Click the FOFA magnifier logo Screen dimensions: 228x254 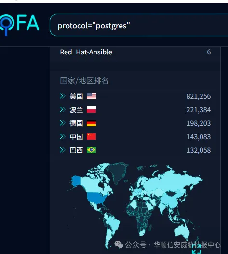[x=19, y=25]
